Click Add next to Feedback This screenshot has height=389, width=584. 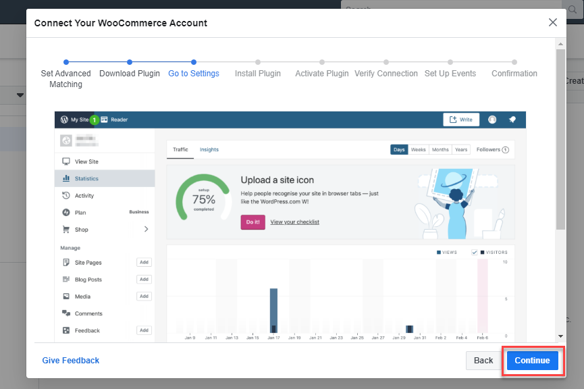tap(144, 330)
